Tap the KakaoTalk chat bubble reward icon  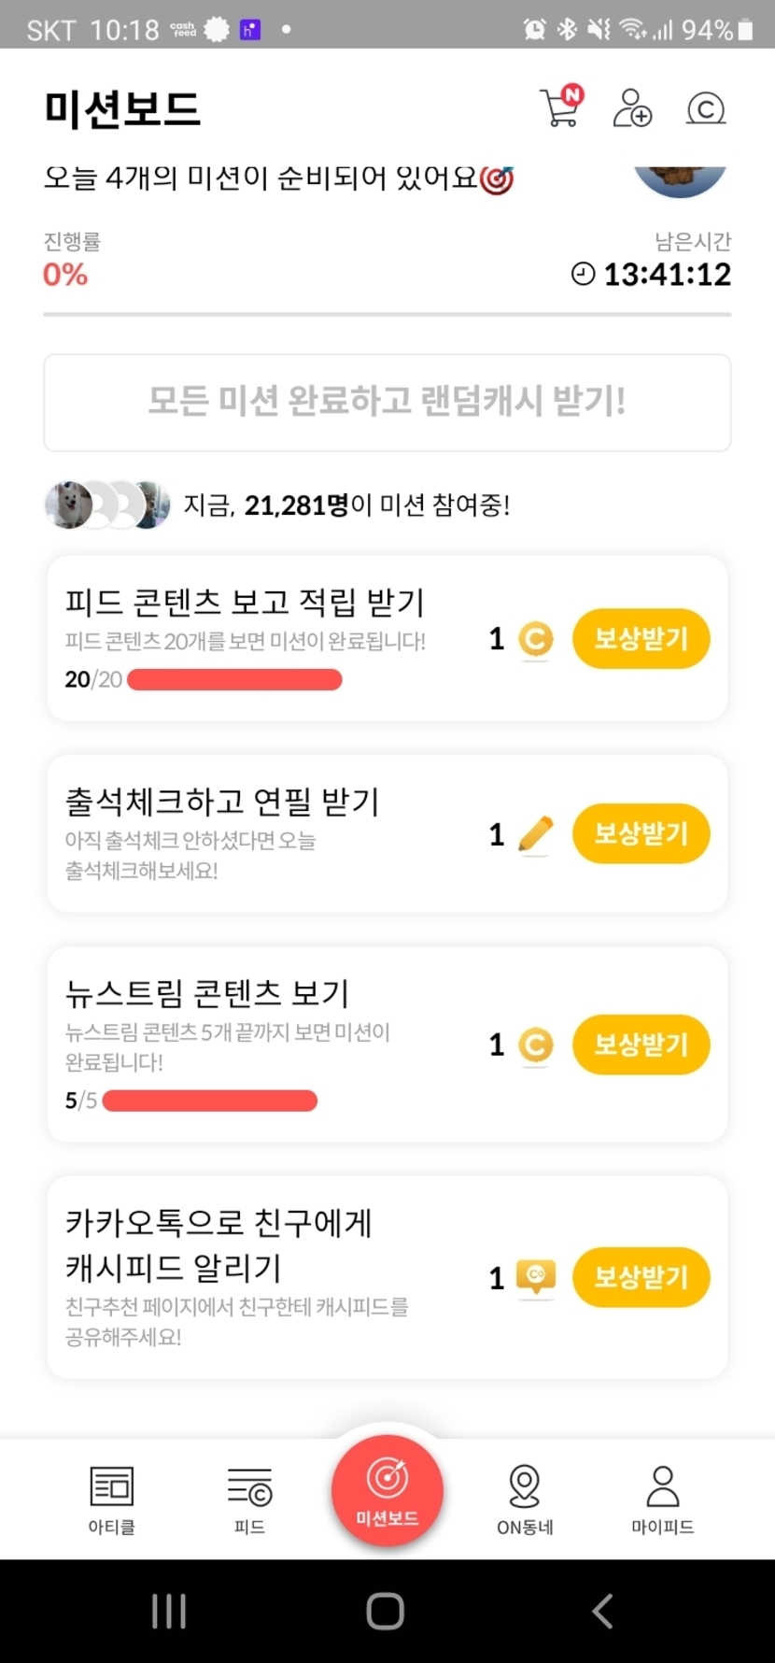(x=536, y=1276)
